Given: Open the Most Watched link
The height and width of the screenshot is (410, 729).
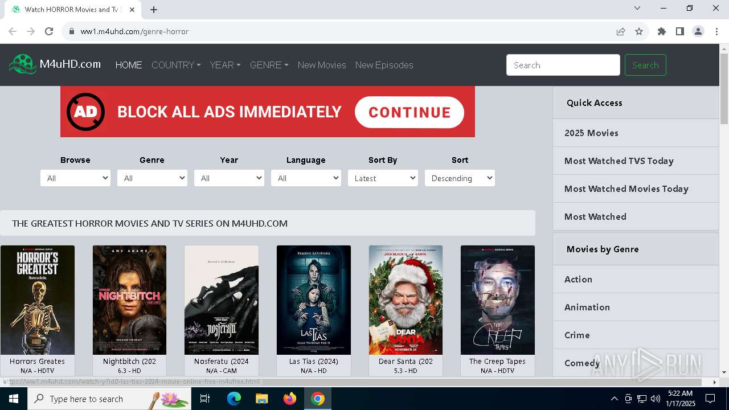Looking at the screenshot, I should click(636, 216).
